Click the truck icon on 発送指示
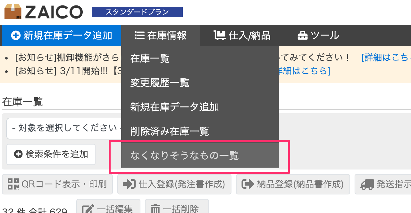411x213 pixels. (367, 184)
